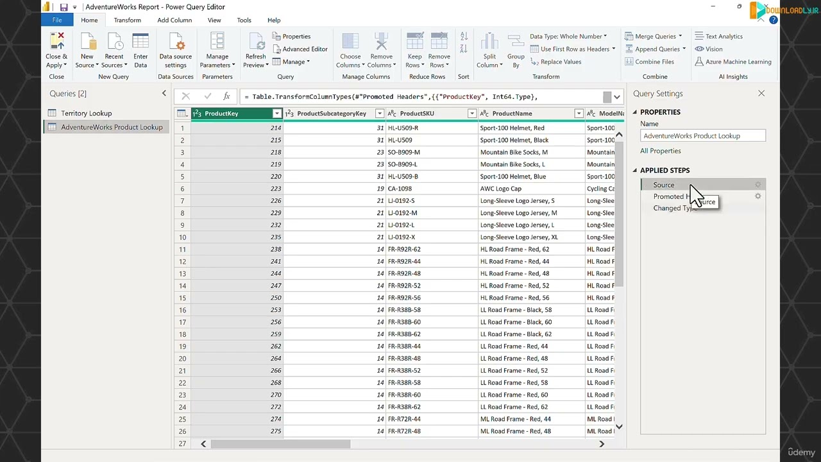Open the Vision AI insight
Screen dimensions: 821x462
click(709, 49)
